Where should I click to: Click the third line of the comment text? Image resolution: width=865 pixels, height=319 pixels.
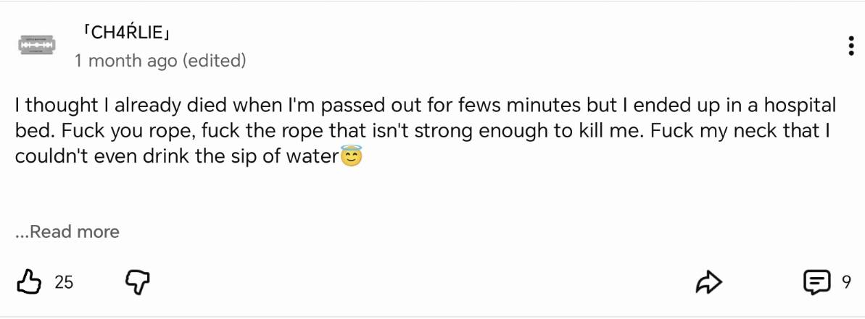coord(178,156)
